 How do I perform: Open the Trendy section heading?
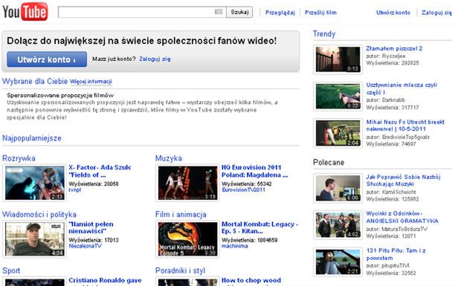coord(324,34)
